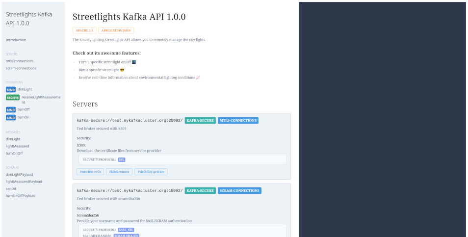Open sentAt schema in sidebar
468x237 pixels.
coord(11,188)
